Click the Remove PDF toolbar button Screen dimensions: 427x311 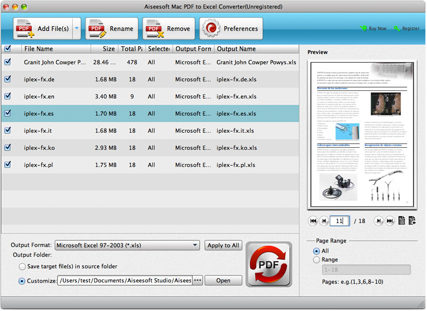tap(168, 29)
